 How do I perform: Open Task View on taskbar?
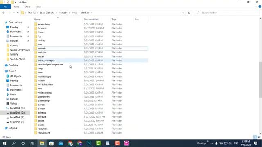pos(32,143)
